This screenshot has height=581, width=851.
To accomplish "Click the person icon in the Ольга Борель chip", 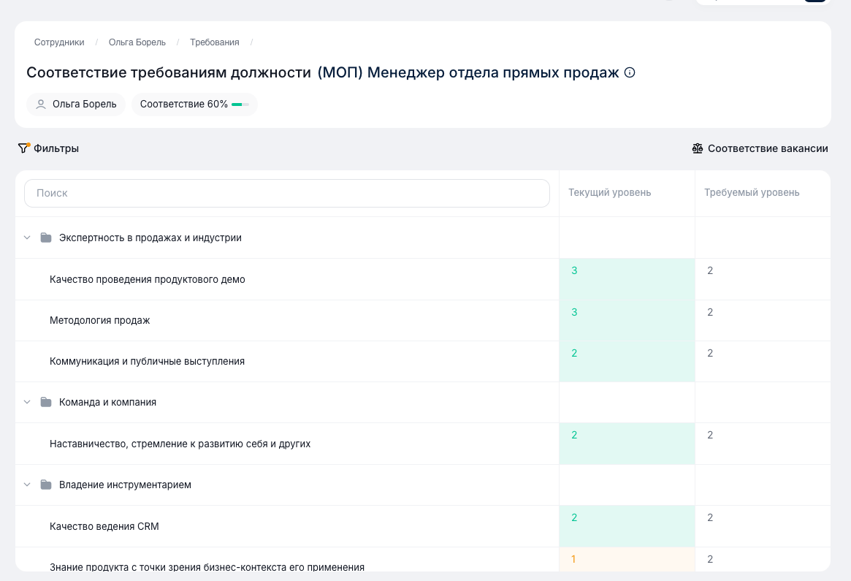I will tap(40, 104).
